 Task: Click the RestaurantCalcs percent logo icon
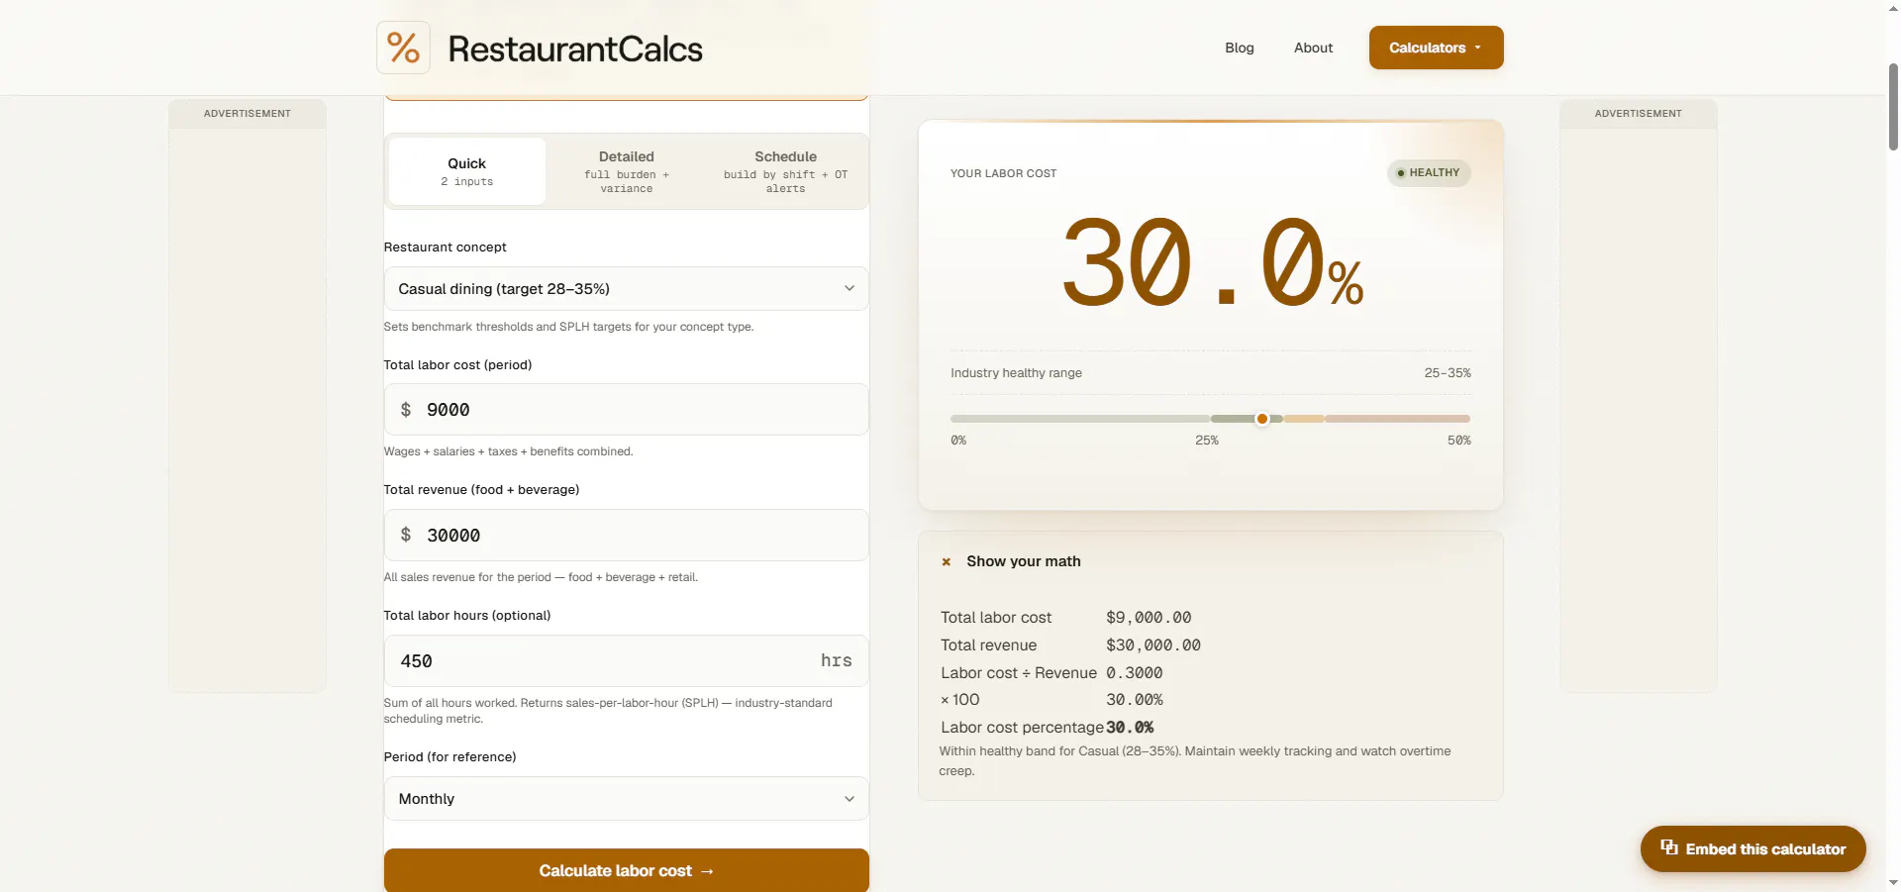tap(403, 48)
